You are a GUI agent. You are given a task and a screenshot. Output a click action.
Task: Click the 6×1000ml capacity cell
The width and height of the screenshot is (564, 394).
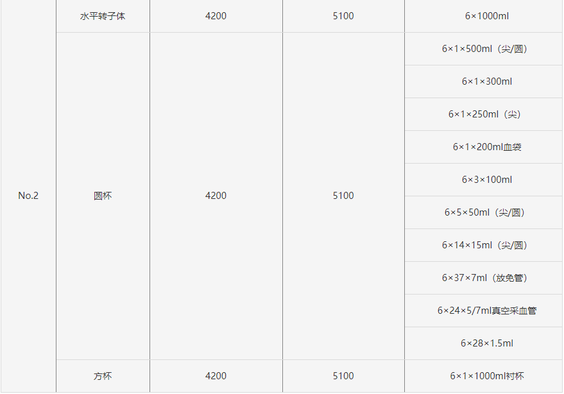pos(487,16)
